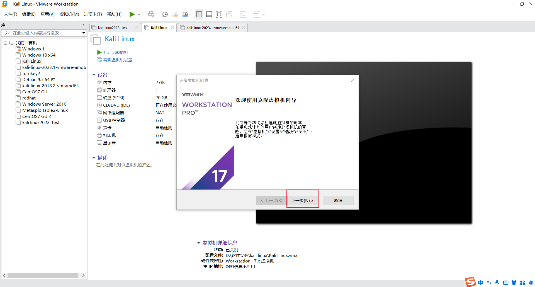Click the CD/DVD (IDE) device icon

click(99, 105)
